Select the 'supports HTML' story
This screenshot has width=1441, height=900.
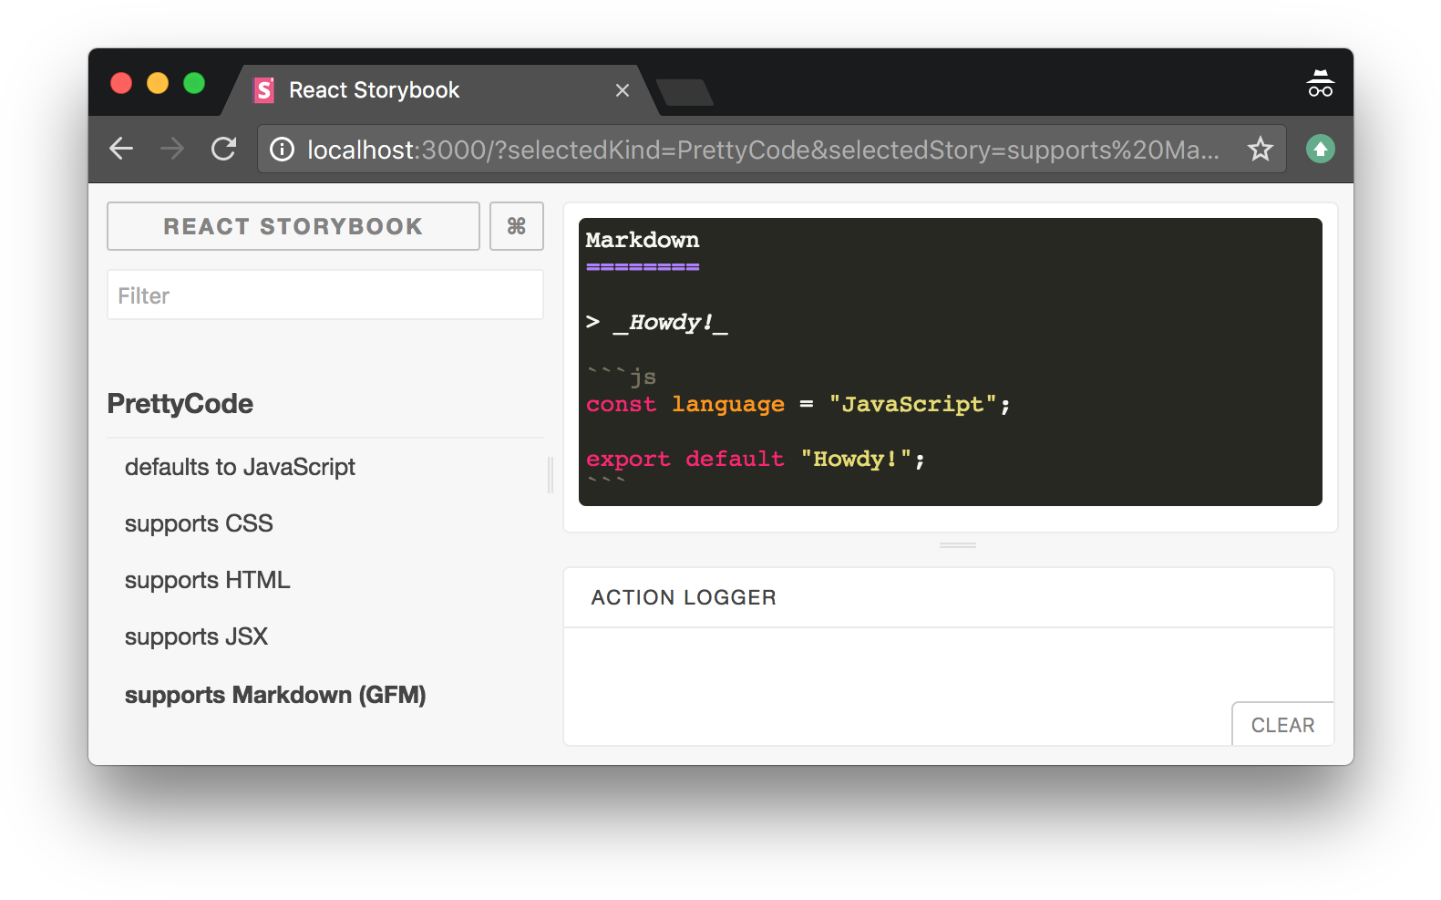(x=207, y=580)
